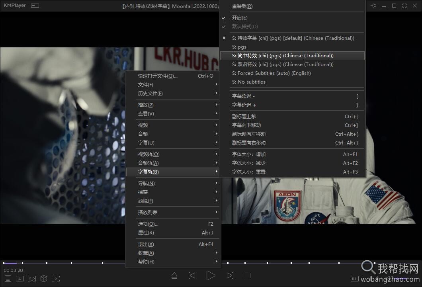Expand the 字幕(U) submenu
422x287 pixels.
[173, 143]
